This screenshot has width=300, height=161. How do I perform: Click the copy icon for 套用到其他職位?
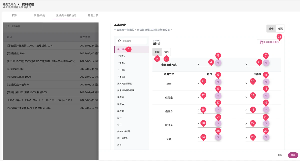pos(261,42)
